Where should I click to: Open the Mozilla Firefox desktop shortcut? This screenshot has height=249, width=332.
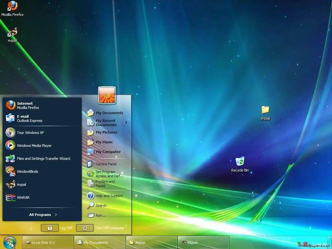[12, 8]
